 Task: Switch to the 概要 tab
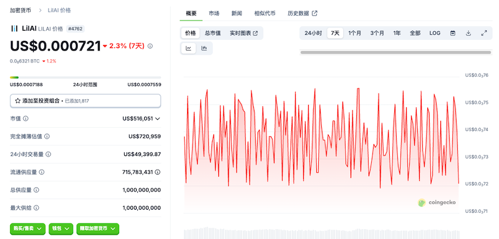click(x=191, y=13)
